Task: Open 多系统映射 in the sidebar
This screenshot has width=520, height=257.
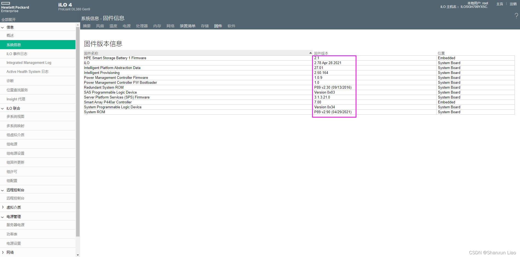Action: click(38, 126)
